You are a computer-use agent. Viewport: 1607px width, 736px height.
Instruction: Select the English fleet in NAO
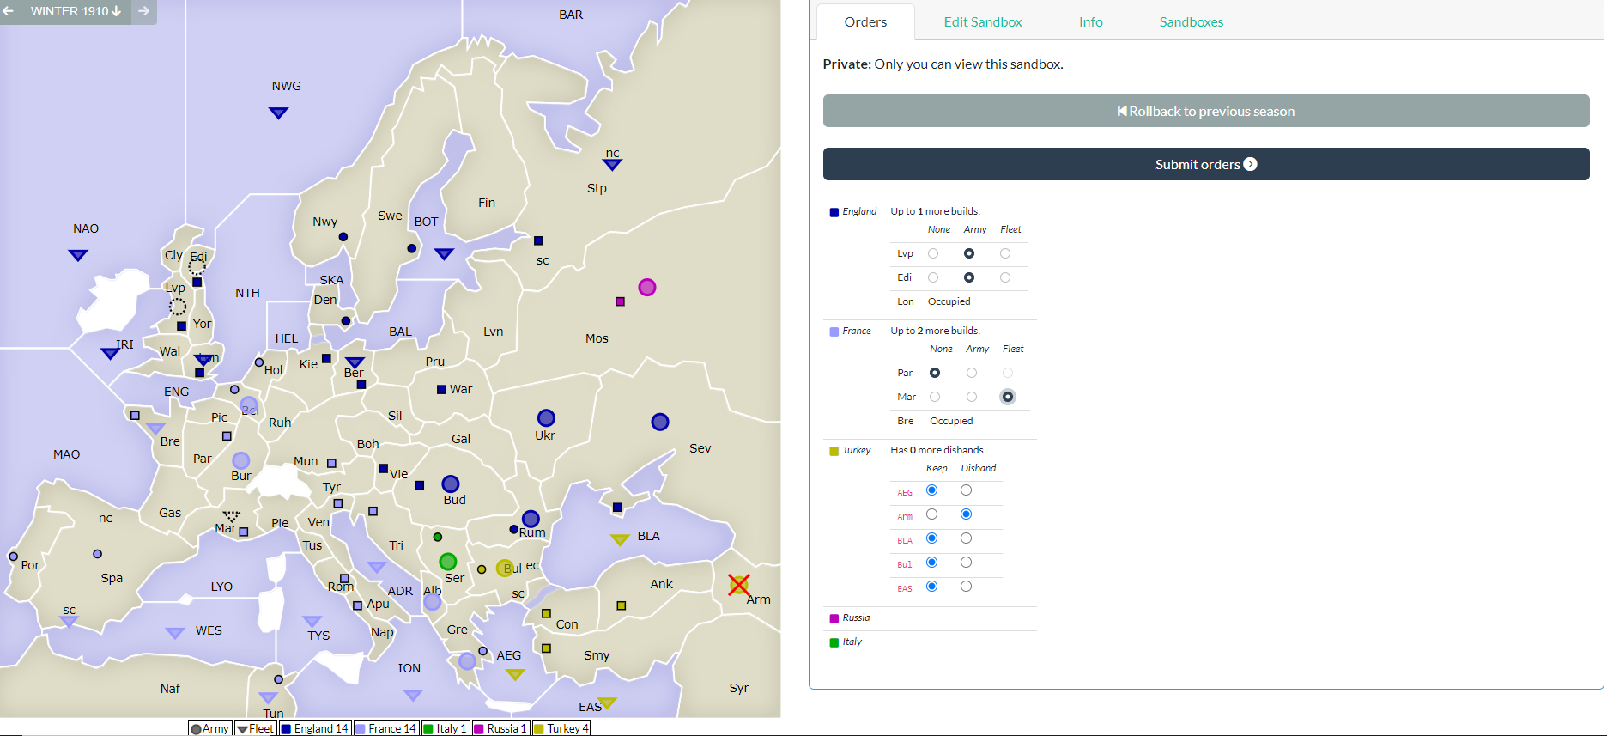pos(78,255)
